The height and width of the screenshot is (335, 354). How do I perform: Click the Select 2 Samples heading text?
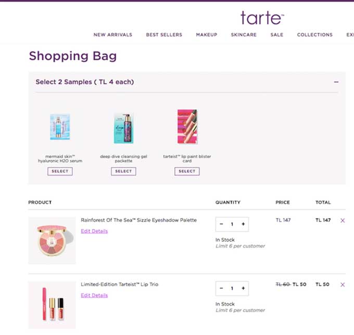coord(85,82)
